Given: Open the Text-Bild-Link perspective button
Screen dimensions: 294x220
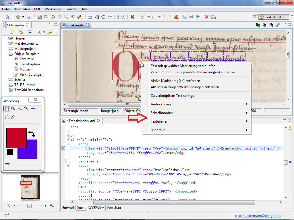Looking at the screenshot, I should [x=273, y=17].
